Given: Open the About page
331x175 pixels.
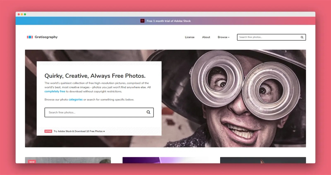Looking at the screenshot, I should point(206,37).
